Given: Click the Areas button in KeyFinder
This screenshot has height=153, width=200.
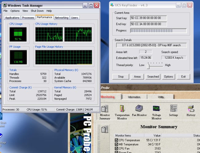Looking at the screenshot, I should click(x=137, y=76).
